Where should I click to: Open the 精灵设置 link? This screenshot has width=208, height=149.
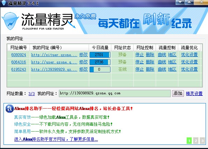click(x=194, y=94)
